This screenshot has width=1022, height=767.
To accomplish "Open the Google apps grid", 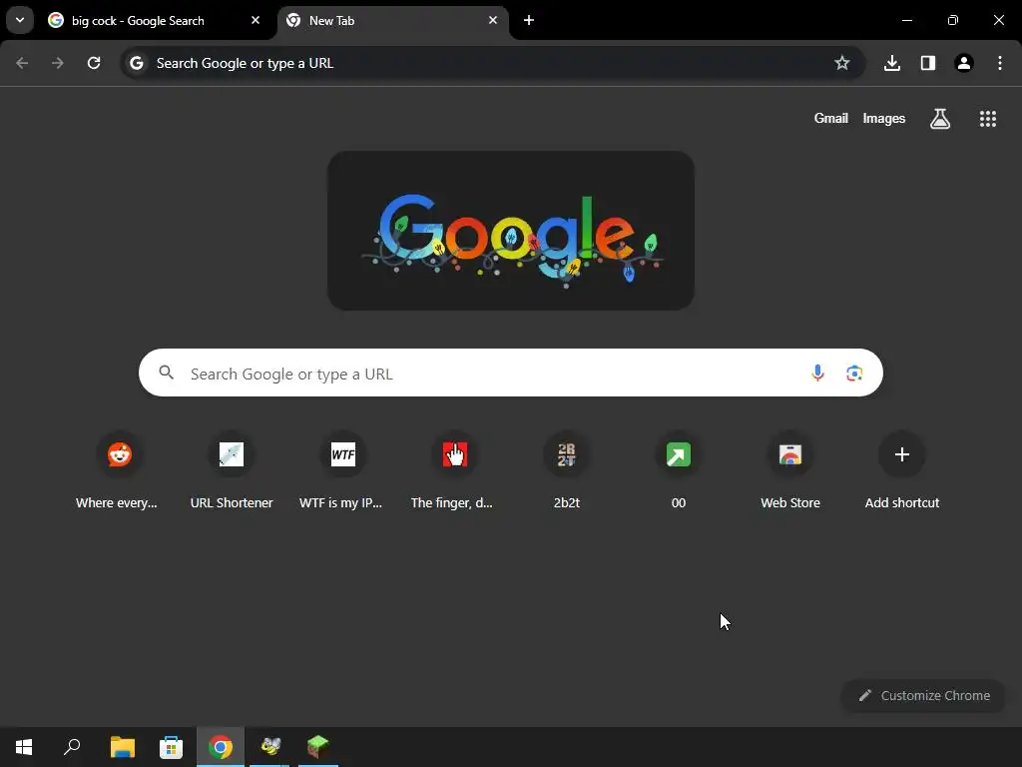I will 988,119.
